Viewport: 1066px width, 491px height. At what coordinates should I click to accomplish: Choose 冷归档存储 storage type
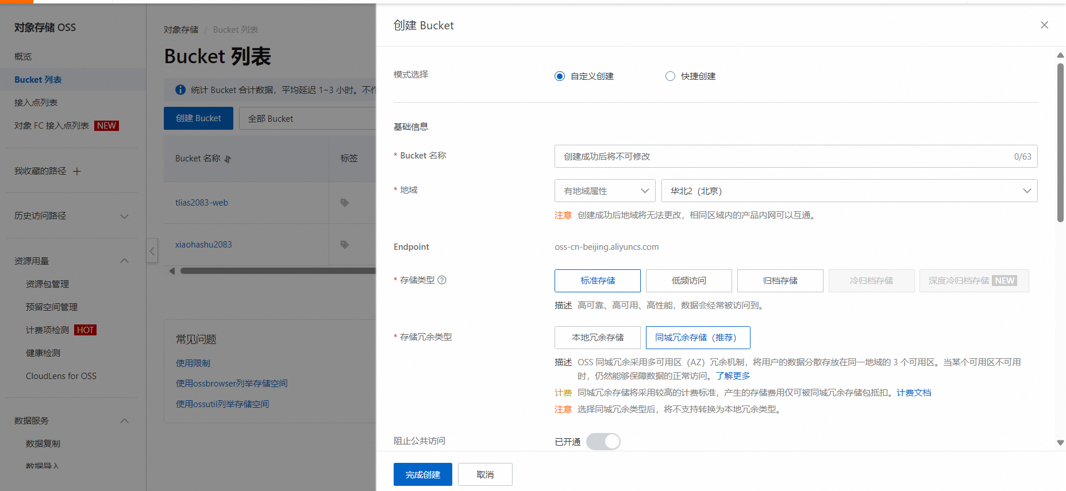click(x=872, y=281)
